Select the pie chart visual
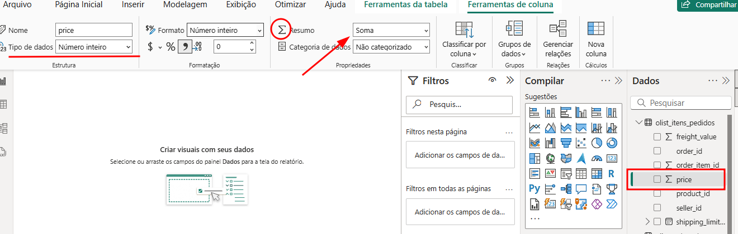738x234 pixels. pyautogui.click(x=596, y=143)
